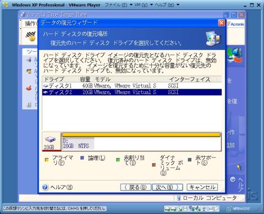Click the green 未割り当て legend swatch
The image size is (264, 214).
coord(118,160)
